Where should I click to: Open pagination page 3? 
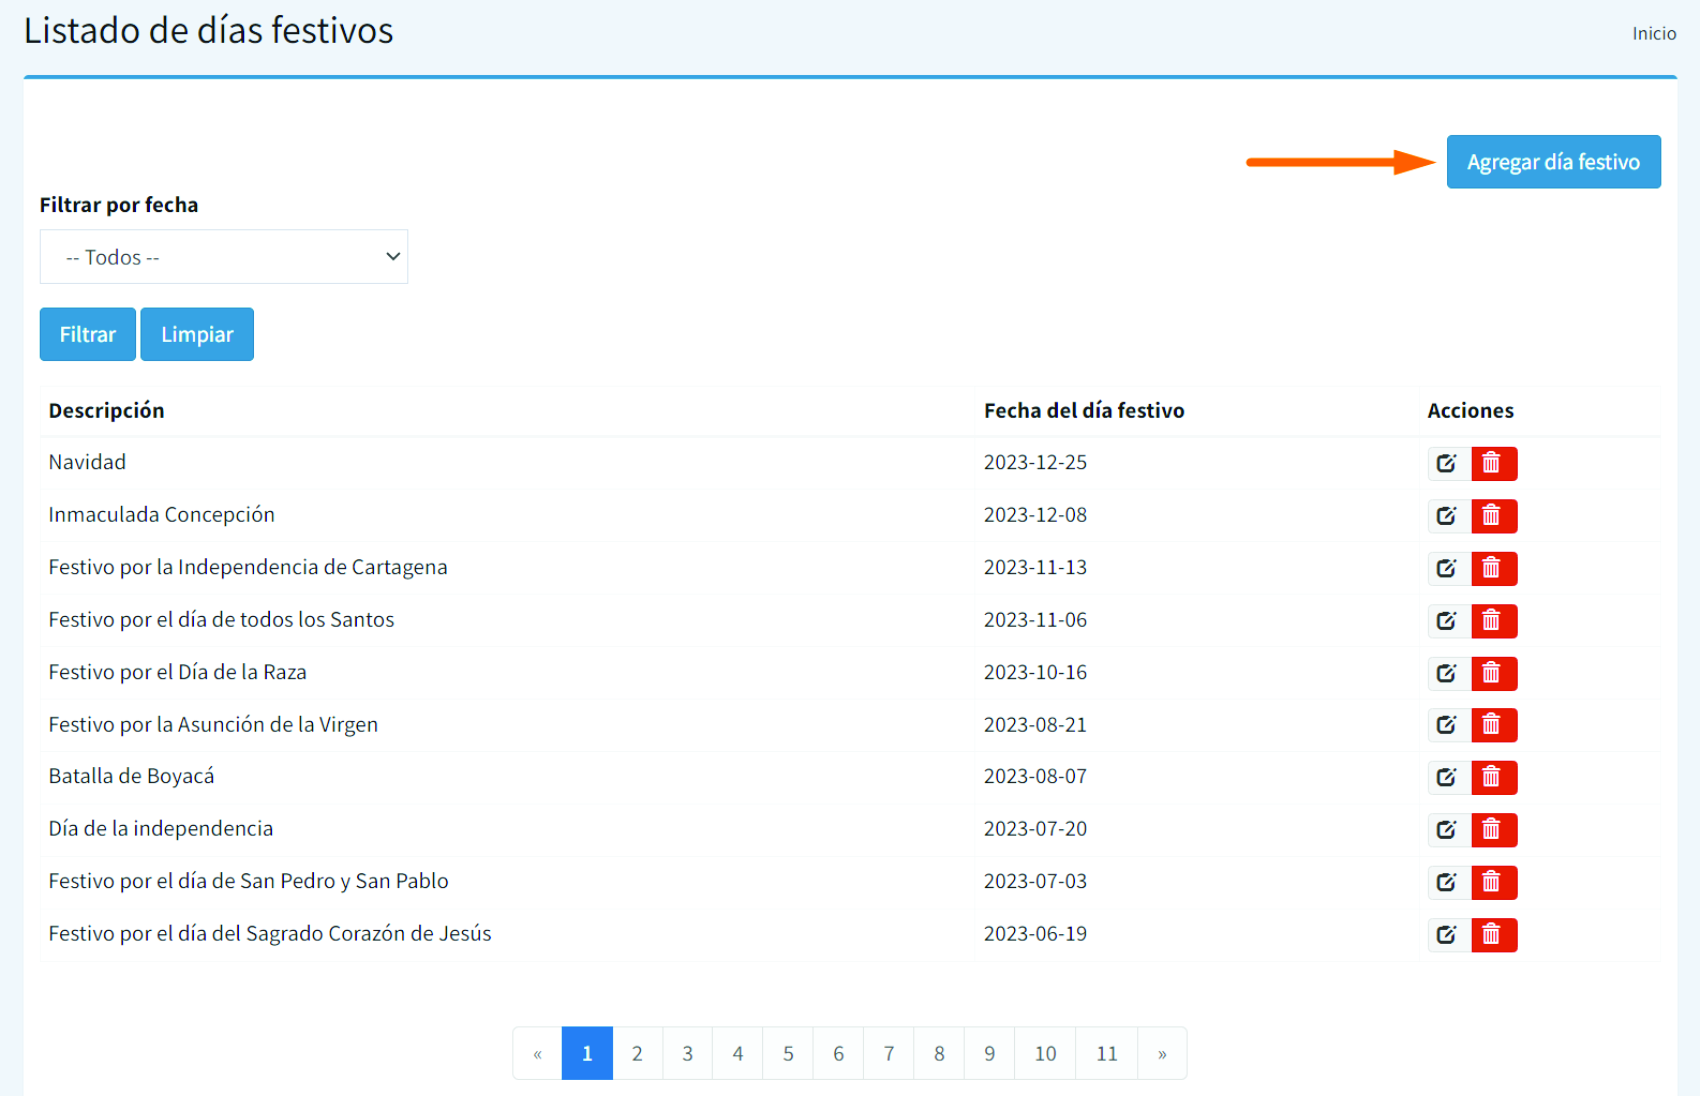[688, 1053]
